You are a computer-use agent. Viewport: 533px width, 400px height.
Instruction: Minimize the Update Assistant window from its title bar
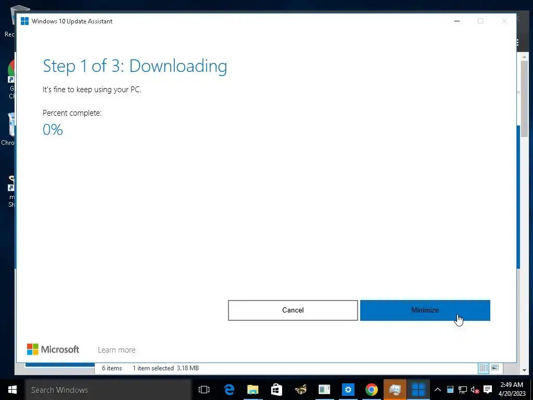457,21
